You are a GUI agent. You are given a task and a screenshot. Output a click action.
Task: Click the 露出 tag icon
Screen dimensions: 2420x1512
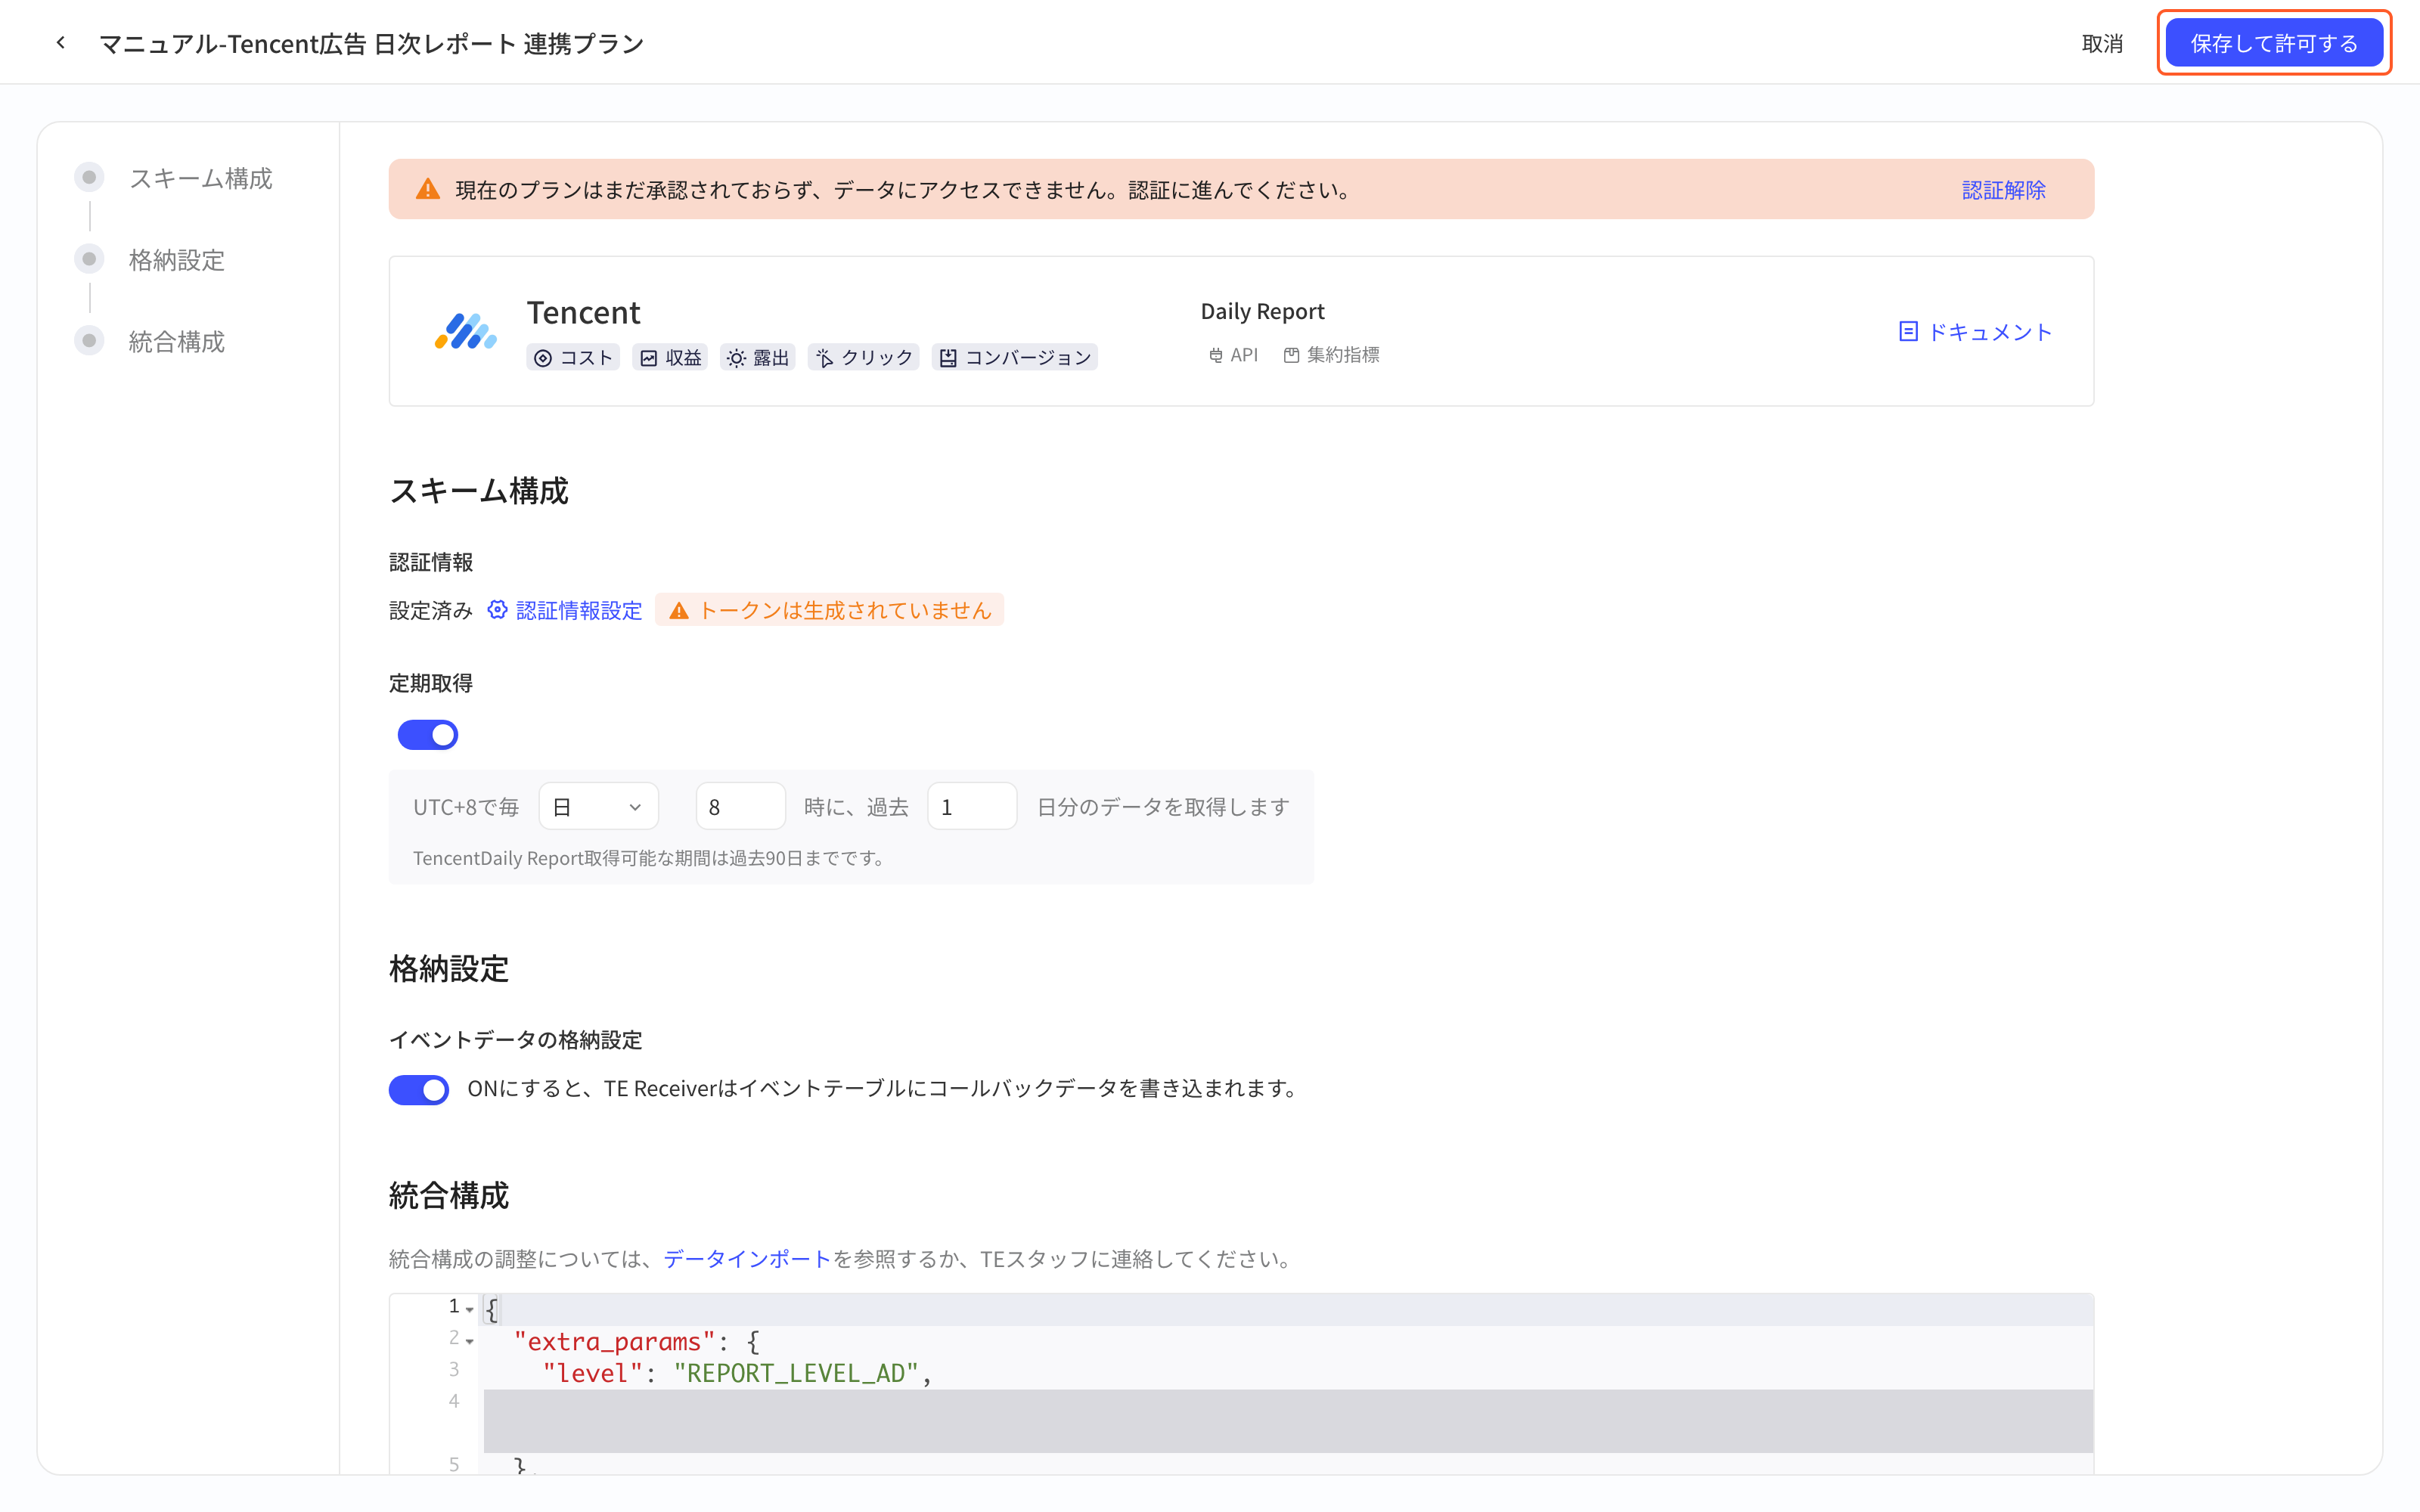click(x=736, y=358)
